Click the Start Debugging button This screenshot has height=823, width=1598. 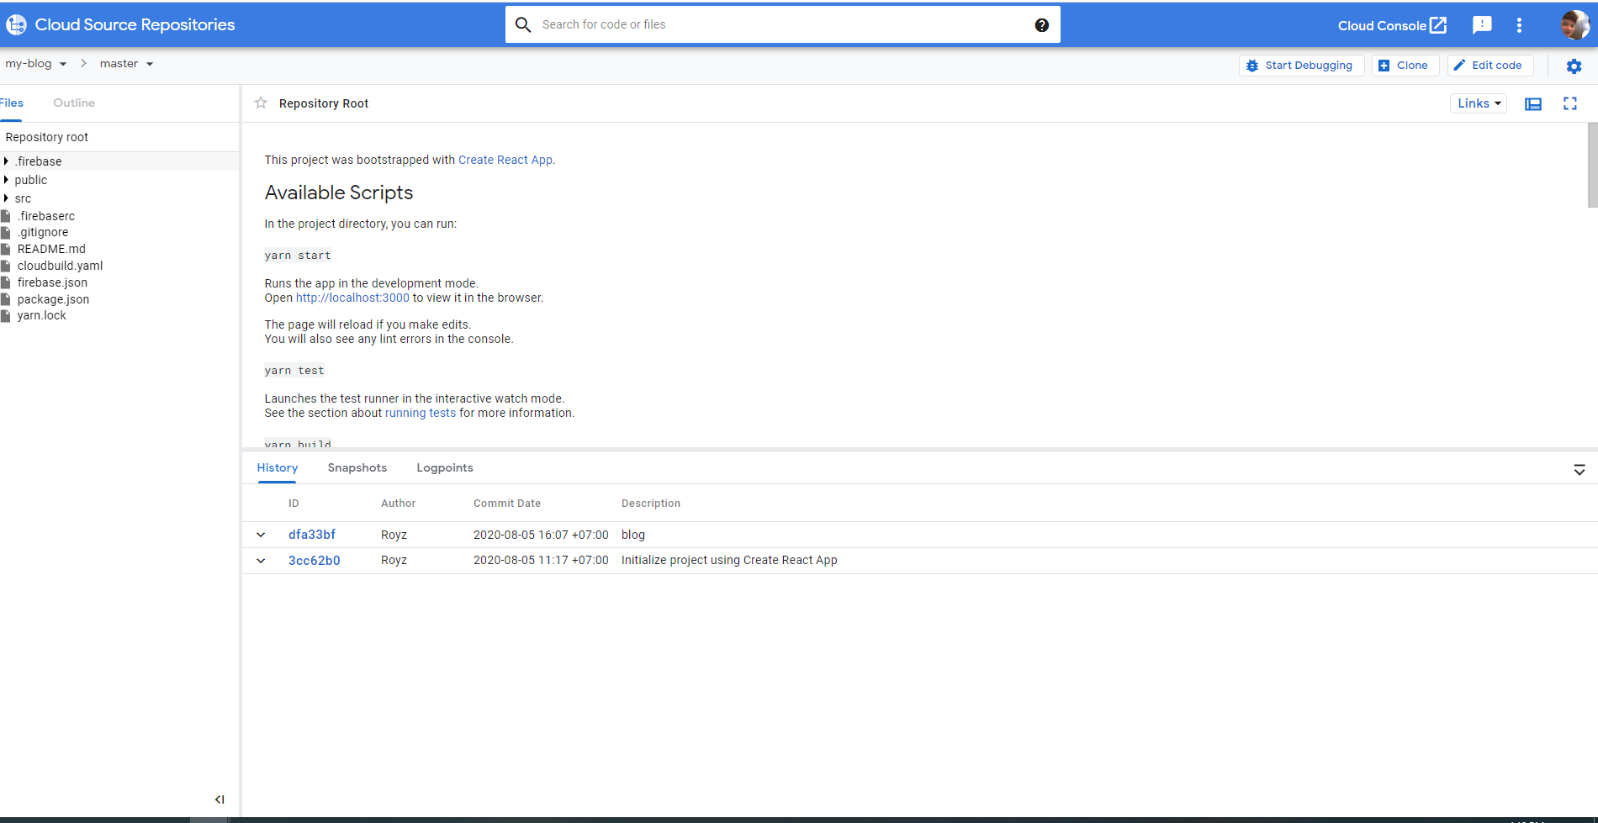pyautogui.click(x=1300, y=66)
